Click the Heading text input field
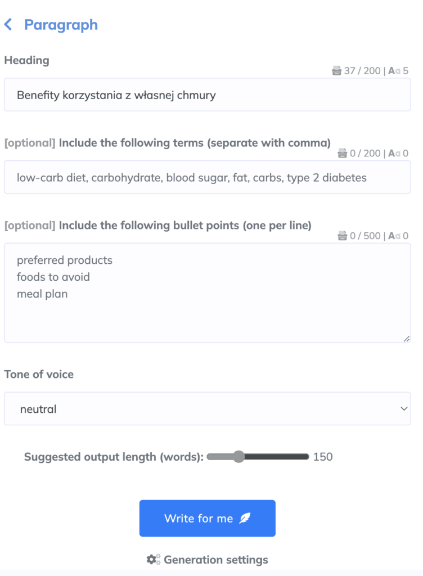423x576 pixels. (207, 95)
